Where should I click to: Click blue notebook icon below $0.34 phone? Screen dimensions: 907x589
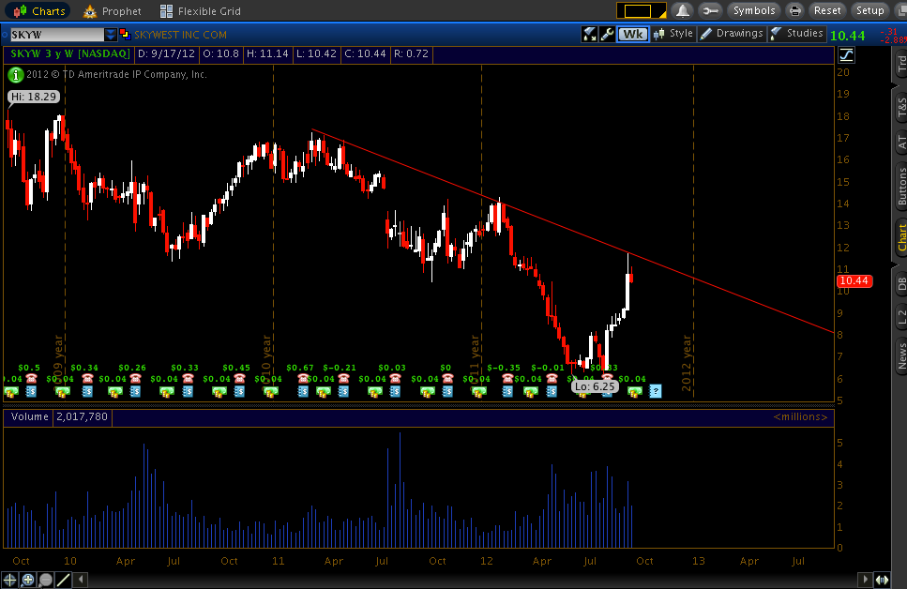point(87,392)
